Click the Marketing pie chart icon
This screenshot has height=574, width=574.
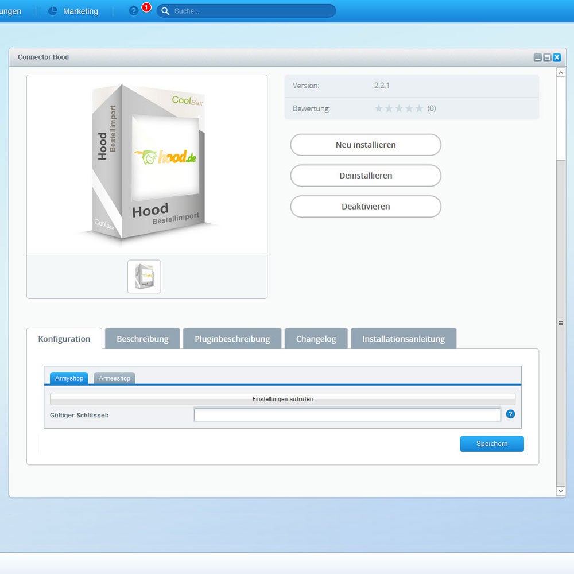[53, 11]
